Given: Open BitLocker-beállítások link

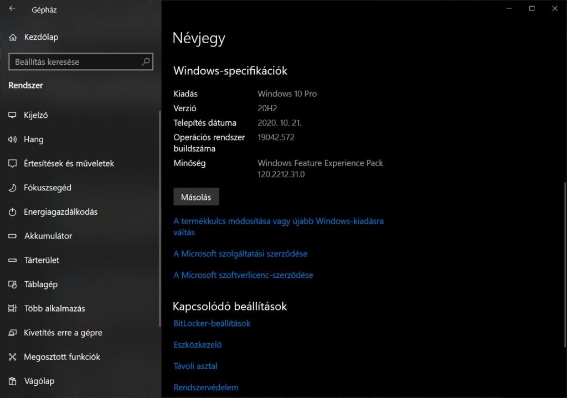Looking at the screenshot, I should pos(212,323).
